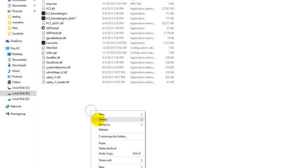The width and height of the screenshot is (299, 168).
Task: Select the Local Disk (E:) drive icon
Action: coord(9,99)
